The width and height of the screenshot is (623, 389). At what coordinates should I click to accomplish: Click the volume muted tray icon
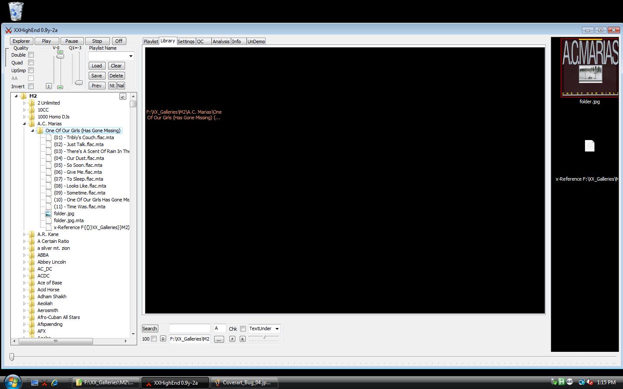click(x=589, y=382)
